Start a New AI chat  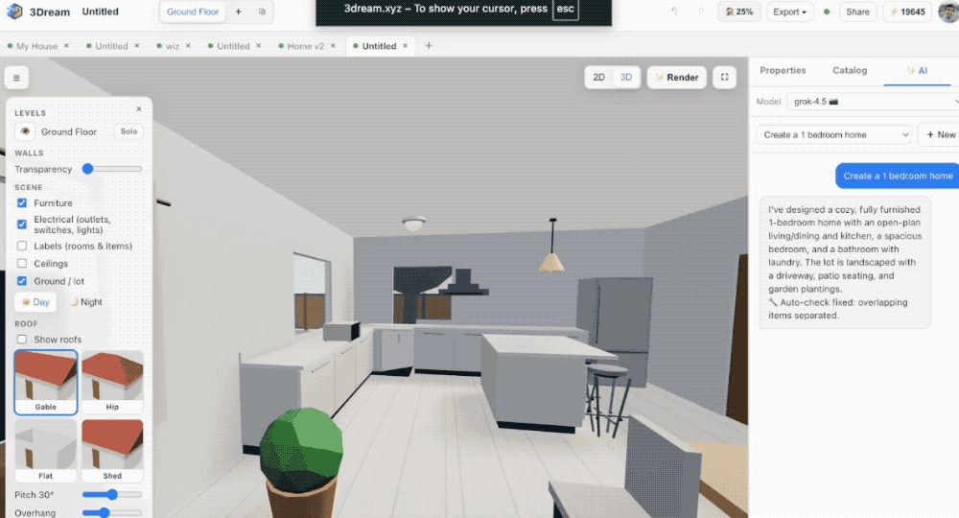pos(940,134)
